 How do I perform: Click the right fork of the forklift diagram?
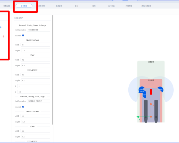click(x=156, y=111)
